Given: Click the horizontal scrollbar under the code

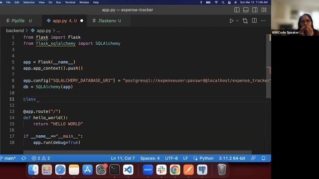Looking at the screenshot, I should point(138,152).
